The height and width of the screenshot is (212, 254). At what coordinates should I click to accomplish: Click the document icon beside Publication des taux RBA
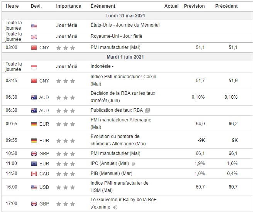[147, 110]
